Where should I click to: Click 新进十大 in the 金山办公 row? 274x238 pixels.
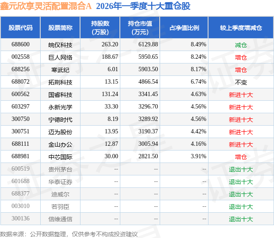[241, 145]
